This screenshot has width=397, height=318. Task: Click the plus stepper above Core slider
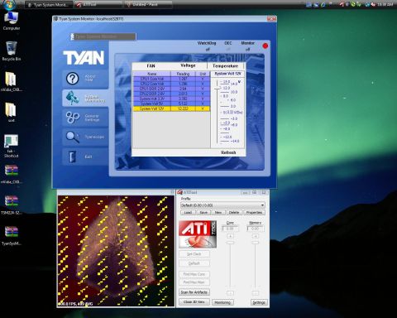230,236
